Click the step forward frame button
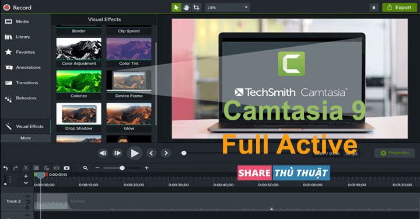The image size is (420, 219). pos(117,153)
